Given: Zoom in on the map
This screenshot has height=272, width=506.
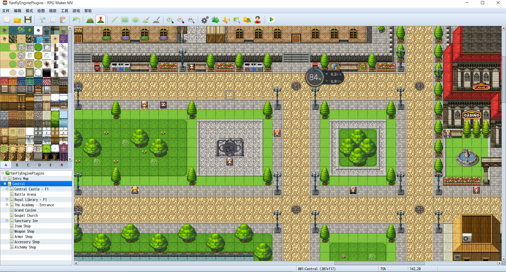Looking at the screenshot, I should point(170,20).
